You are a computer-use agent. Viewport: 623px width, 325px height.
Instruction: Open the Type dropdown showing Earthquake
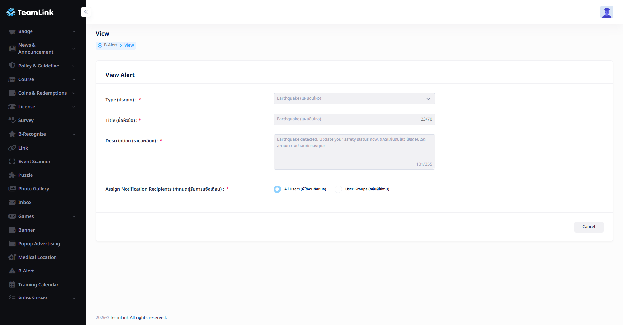click(354, 99)
